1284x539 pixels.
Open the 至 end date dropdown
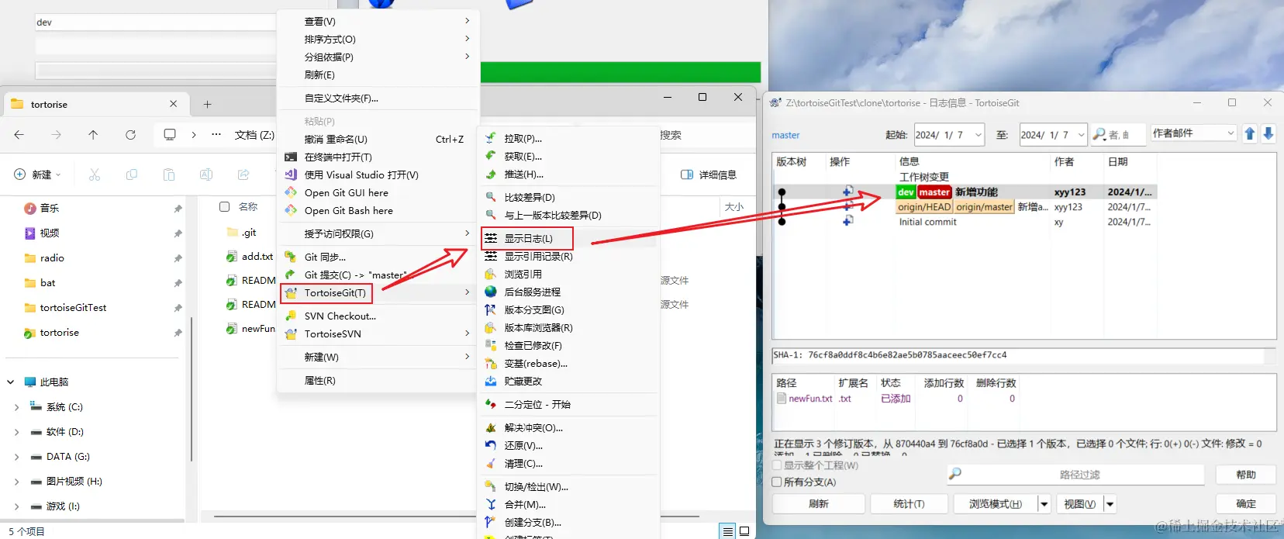[1082, 135]
